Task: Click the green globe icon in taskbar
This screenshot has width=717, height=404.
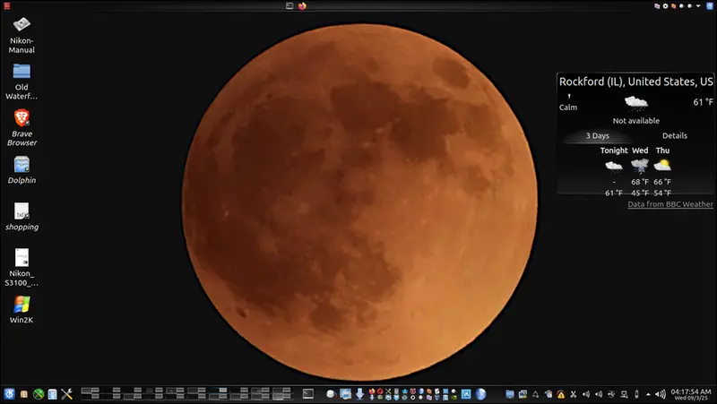Action: (39, 394)
